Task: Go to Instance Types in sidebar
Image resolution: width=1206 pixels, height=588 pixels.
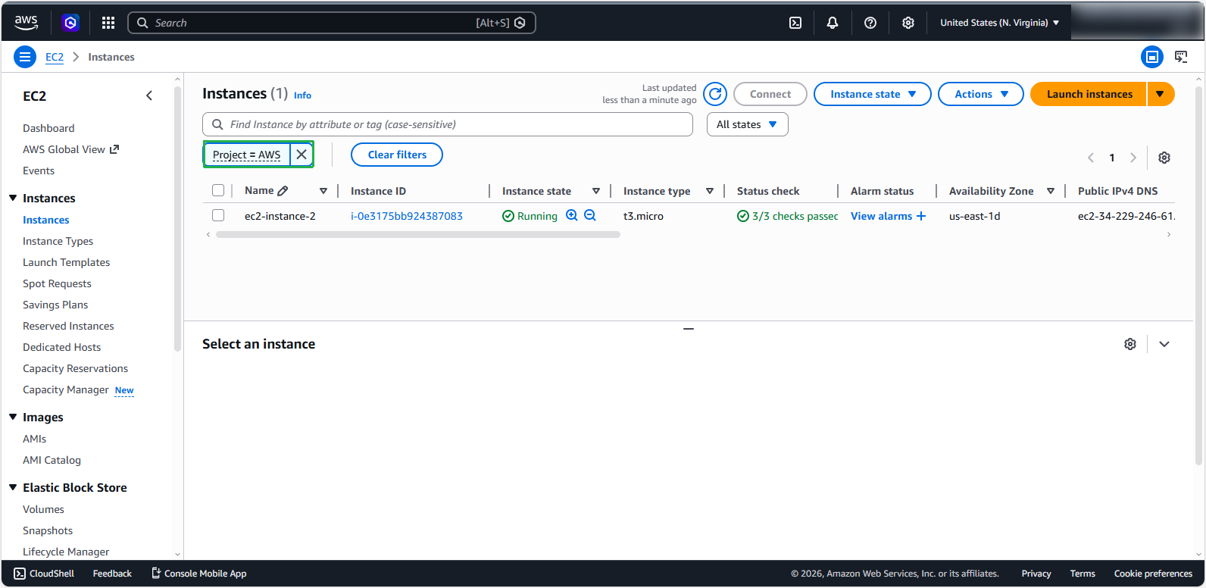Action: coord(58,241)
